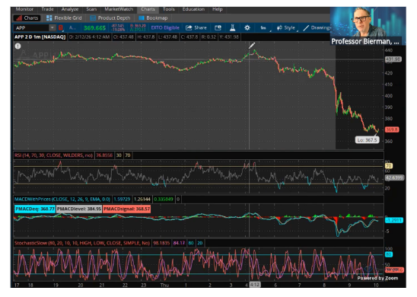Open chart settings gear icon

[247, 27]
